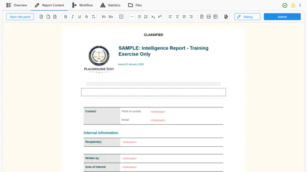This screenshot has height=172, width=307.
Task: Click the Area of Interest label cell
Action: [x=102, y=167]
